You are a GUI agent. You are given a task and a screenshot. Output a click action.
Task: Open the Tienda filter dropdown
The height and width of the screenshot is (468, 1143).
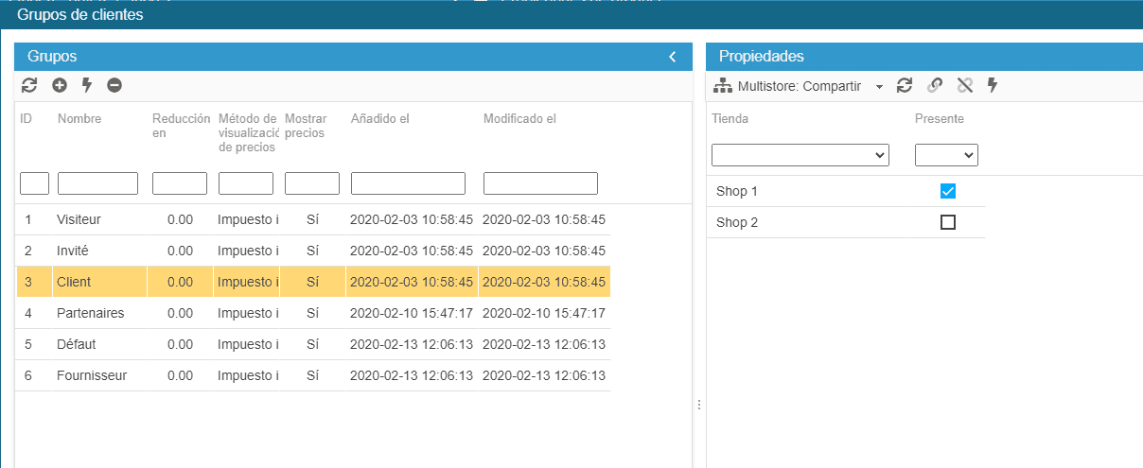[x=800, y=155]
